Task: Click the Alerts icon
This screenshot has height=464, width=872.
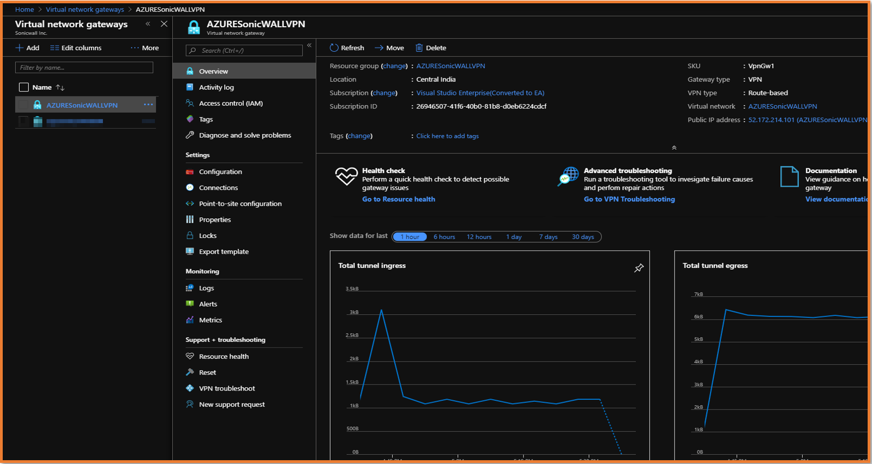Action: click(190, 304)
